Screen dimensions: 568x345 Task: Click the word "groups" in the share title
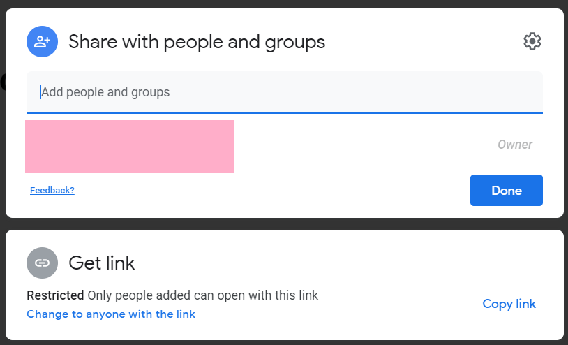point(294,42)
